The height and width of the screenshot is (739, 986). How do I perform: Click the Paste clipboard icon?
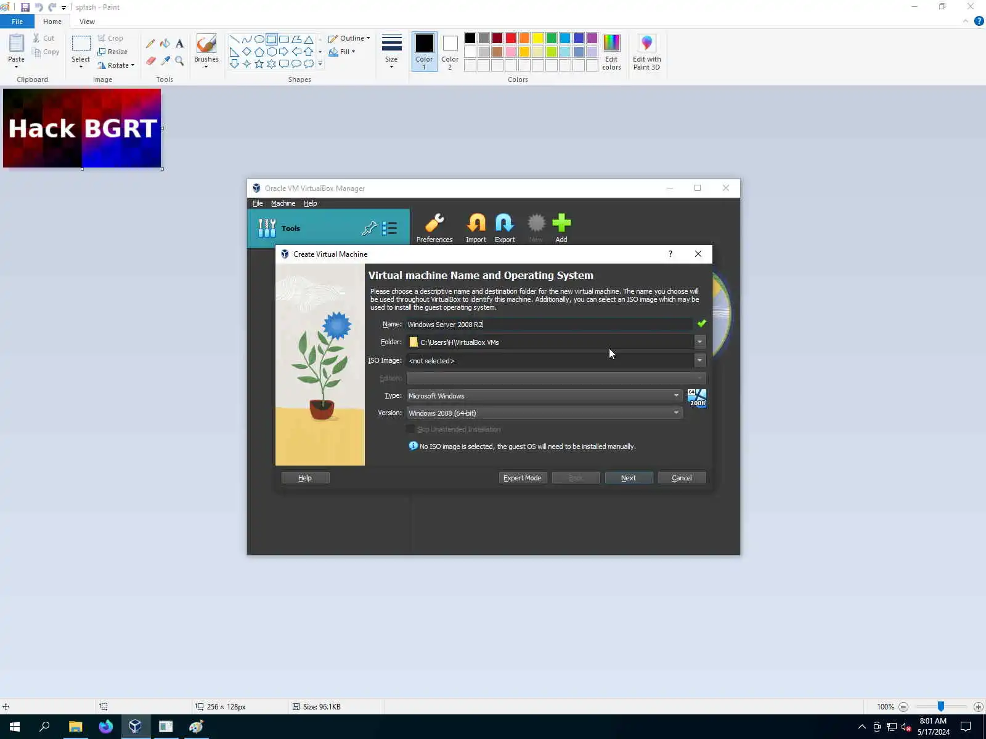17,43
